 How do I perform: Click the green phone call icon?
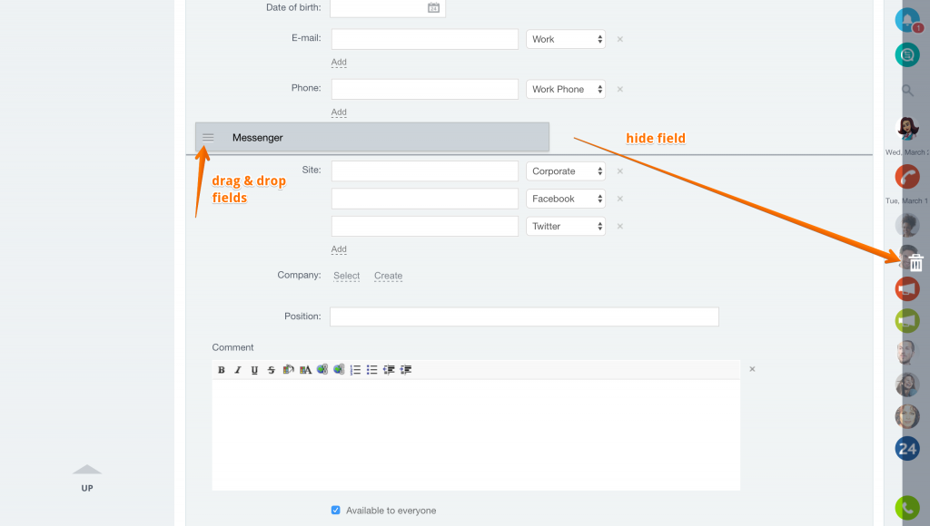pos(907,508)
